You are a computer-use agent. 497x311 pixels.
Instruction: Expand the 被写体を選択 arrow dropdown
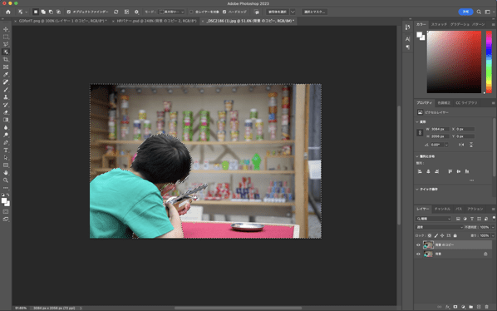point(293,12)
